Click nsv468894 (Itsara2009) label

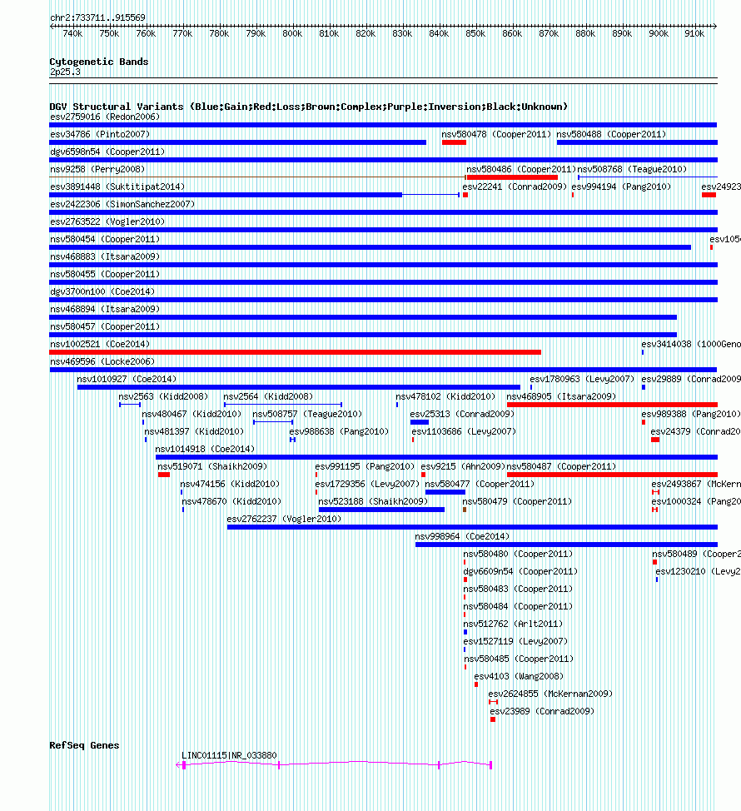click(105, 309)
